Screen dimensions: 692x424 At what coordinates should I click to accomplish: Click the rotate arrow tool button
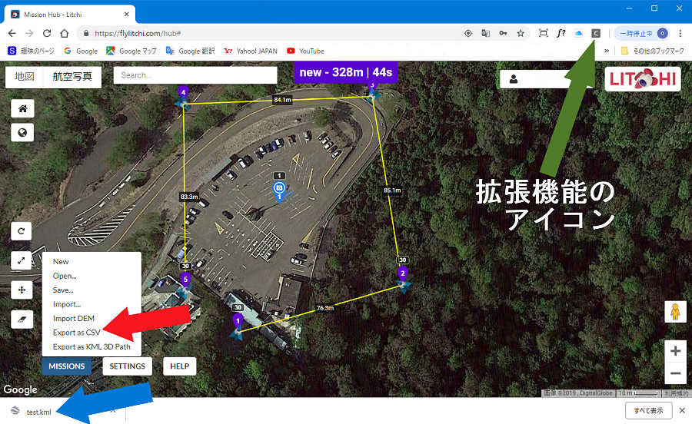(22, 230)
